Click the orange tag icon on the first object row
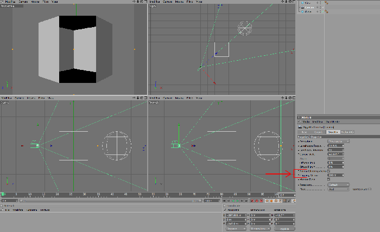The height and width of the screenshot is (232, 380). (x=326, y=3)
